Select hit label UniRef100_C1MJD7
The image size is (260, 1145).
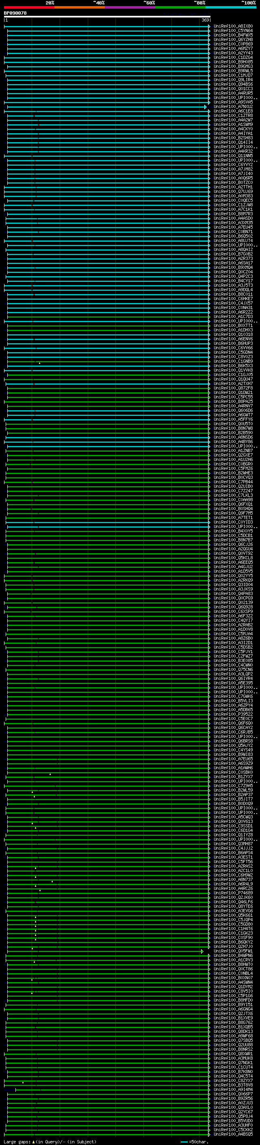click(233, 75)
